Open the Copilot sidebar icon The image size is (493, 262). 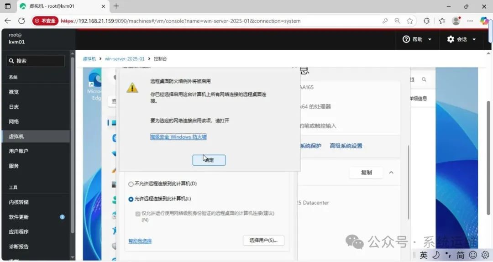pyautogui.click(x=484, y=21)
